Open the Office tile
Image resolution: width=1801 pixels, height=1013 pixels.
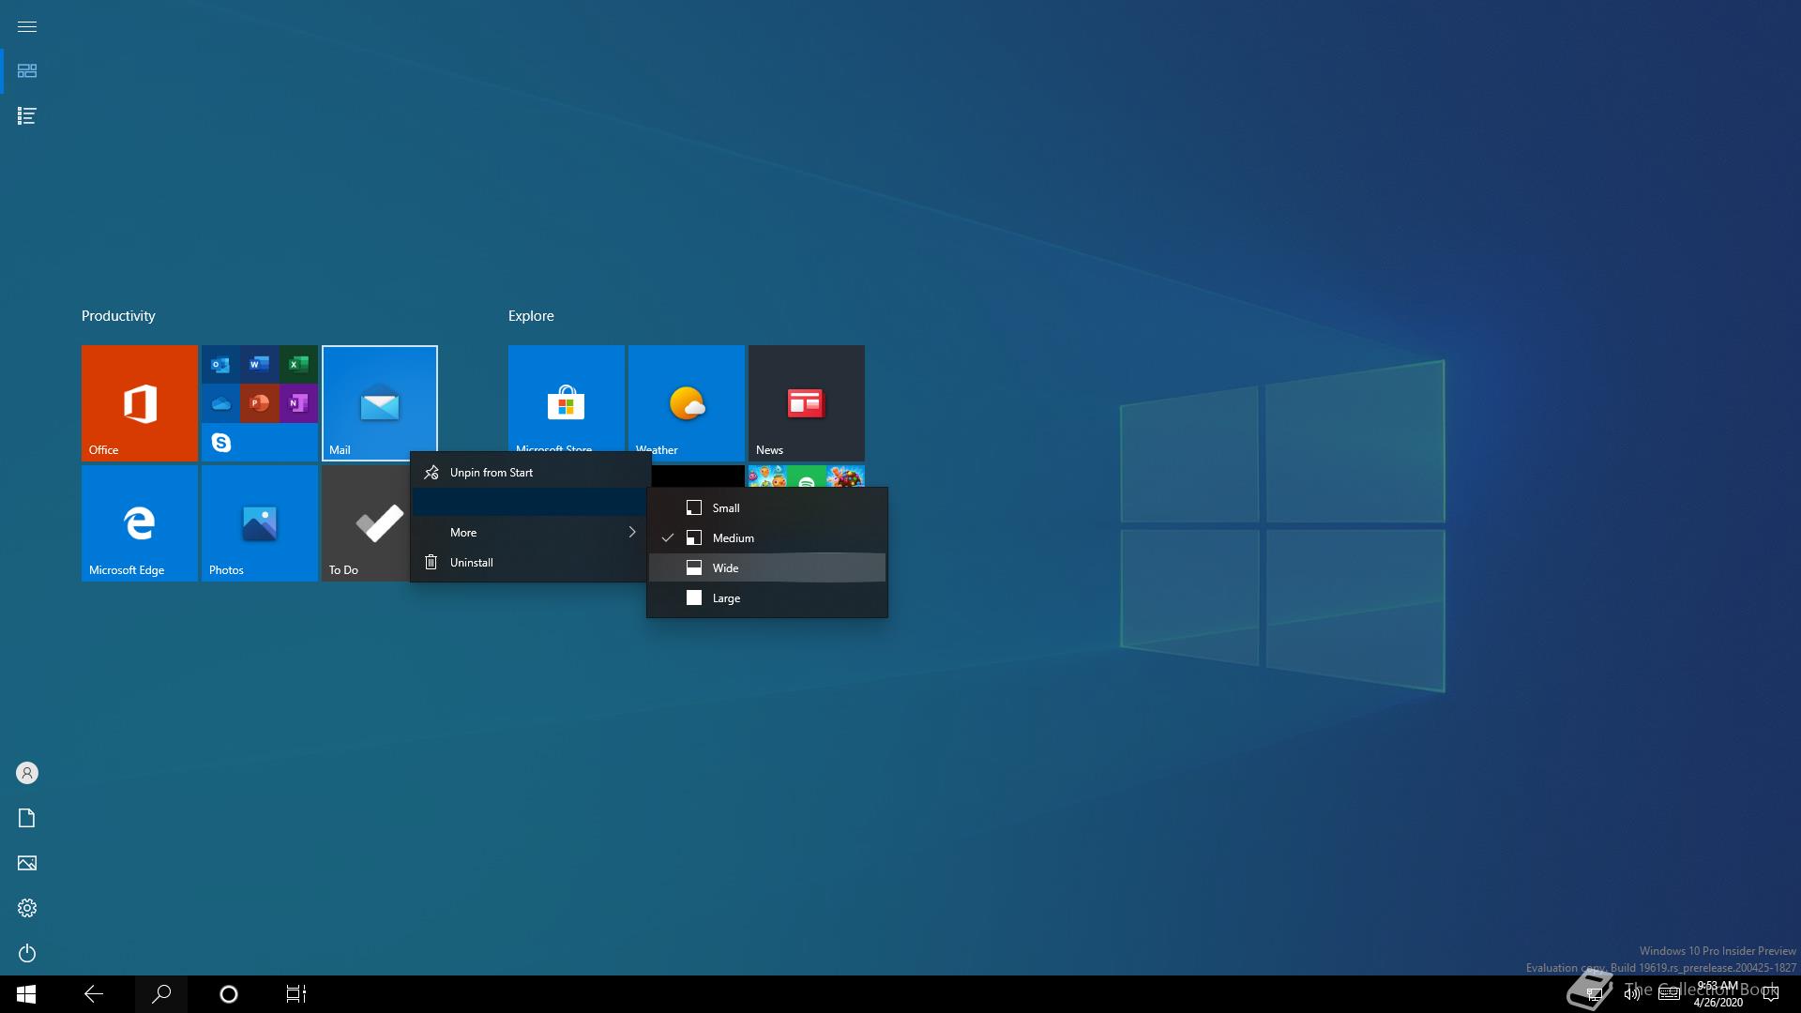tap(140, 403)
